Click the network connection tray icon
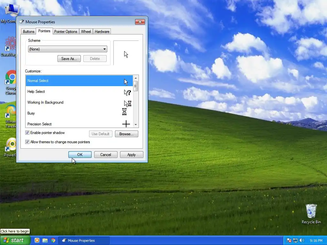The image size is (327, 245). point(295,241)
